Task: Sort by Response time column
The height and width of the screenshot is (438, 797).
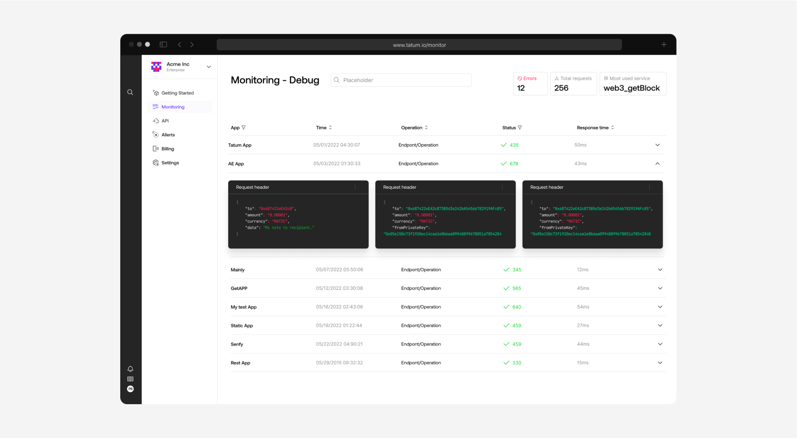Action: 613,128
